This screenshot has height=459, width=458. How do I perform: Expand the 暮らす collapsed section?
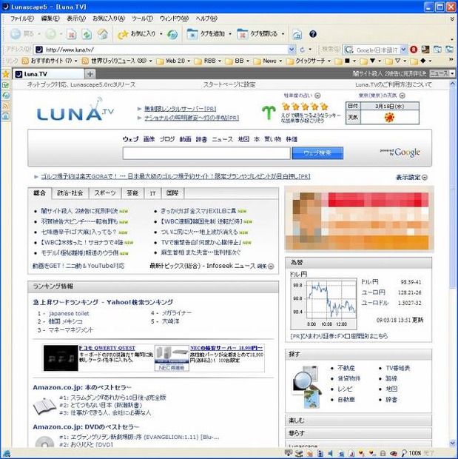pyautogui.click(x=358, y=433)
